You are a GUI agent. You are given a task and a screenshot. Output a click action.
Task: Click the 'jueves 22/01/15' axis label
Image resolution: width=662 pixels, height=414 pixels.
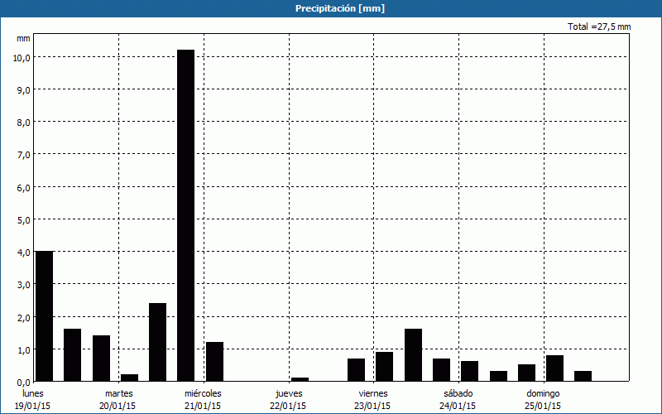[x=288, y=399]
